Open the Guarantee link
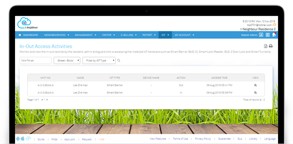 (x=224, y=139)
